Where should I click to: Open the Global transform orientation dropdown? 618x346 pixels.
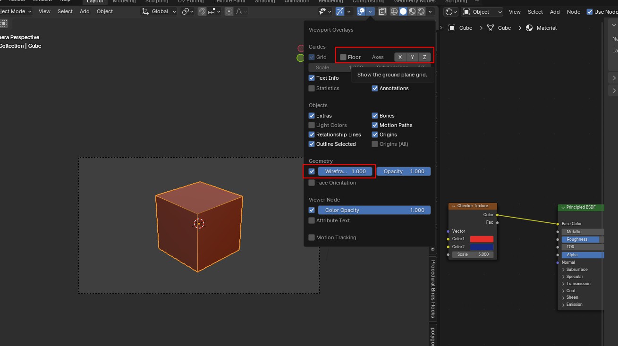[x=159, y=12]
